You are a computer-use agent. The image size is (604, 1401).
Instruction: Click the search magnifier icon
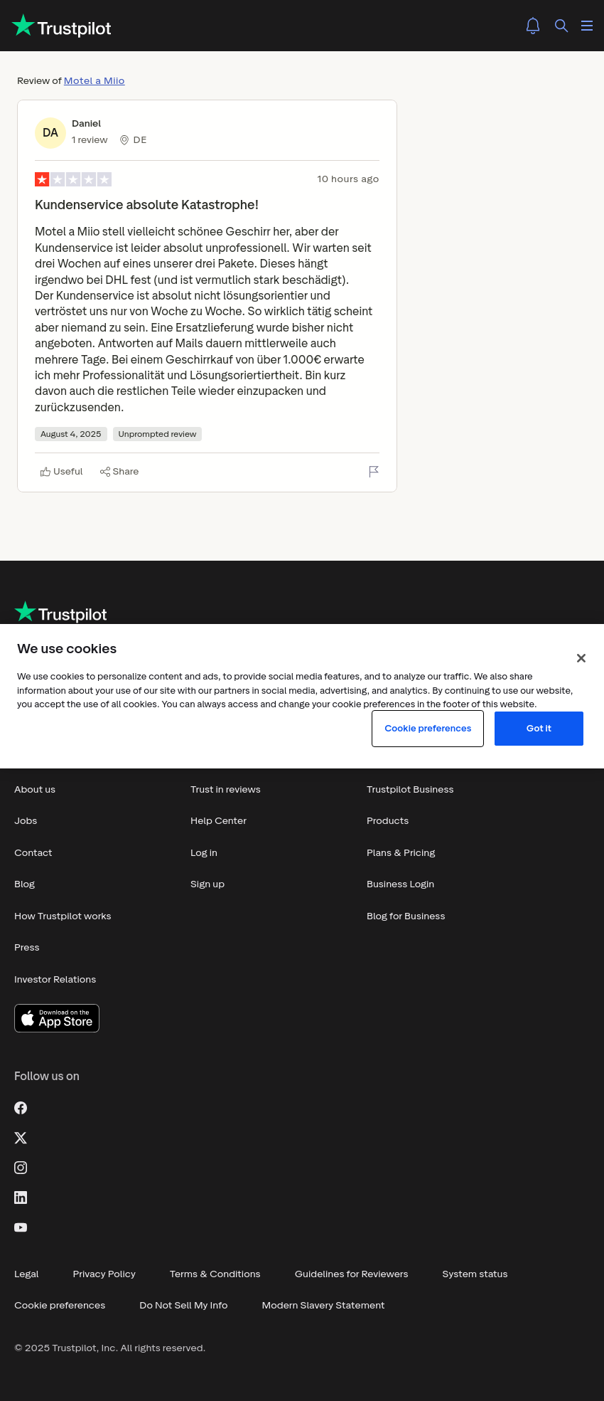tap(561, 26)
